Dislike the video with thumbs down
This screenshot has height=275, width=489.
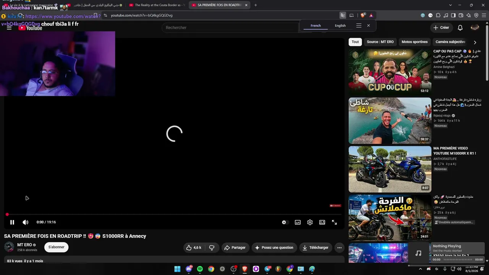[212, 247]
